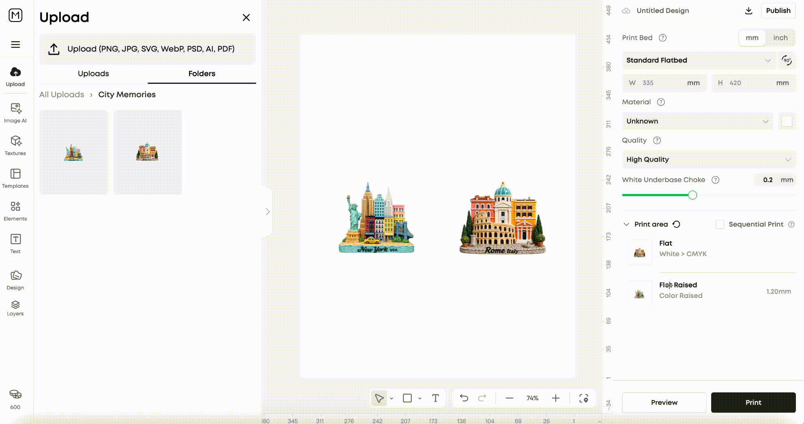The height and width of the screenshot is (424, 804).
Task: Redo the last action
Action: coord(482,398)
